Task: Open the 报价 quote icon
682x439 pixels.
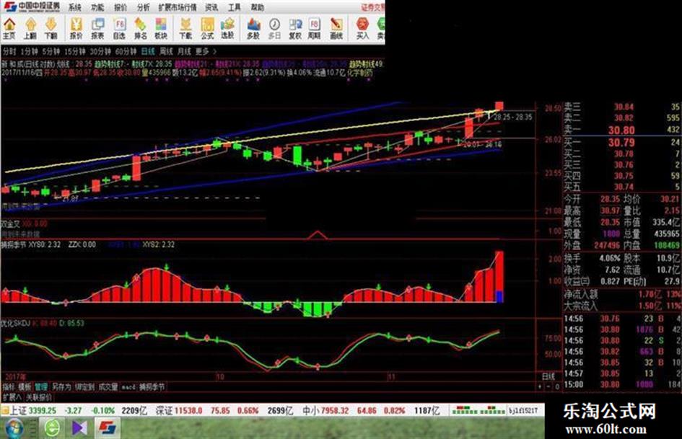Action: [x=76, y=28]
